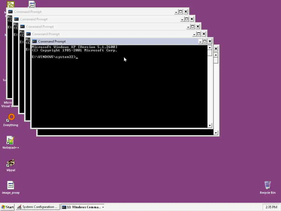The image size is (281, 211).
Task: Click the rearmost Command Prompt window's title icon
Action: point(10,12)
